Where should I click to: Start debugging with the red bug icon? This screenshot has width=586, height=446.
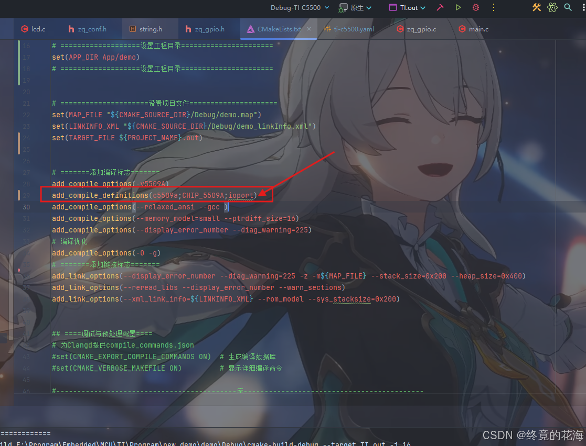coord(476,7)
